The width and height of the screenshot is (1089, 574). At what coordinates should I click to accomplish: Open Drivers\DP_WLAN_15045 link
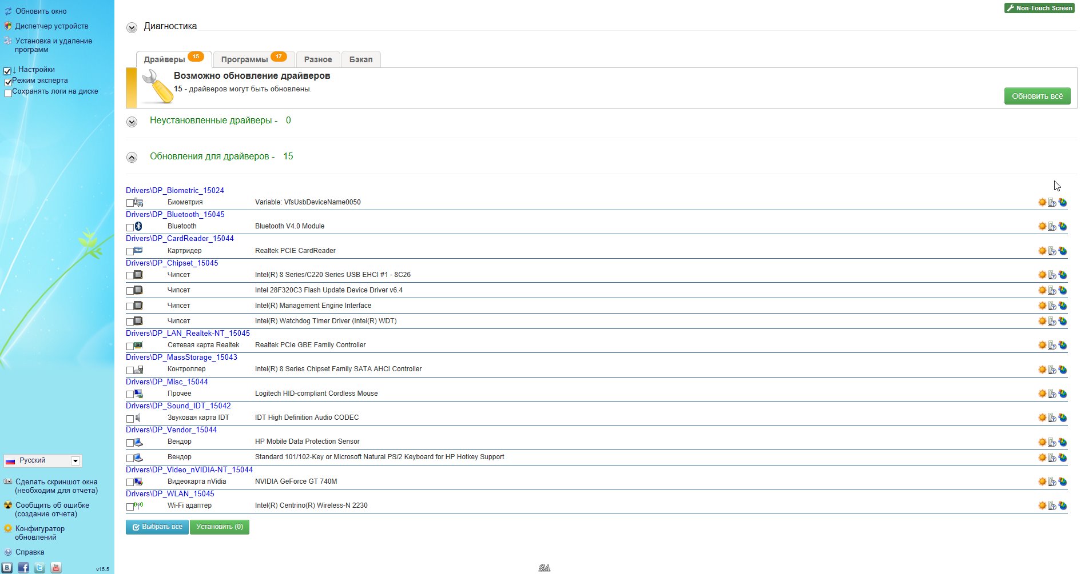pyautogui.click(x=170, y=493)
